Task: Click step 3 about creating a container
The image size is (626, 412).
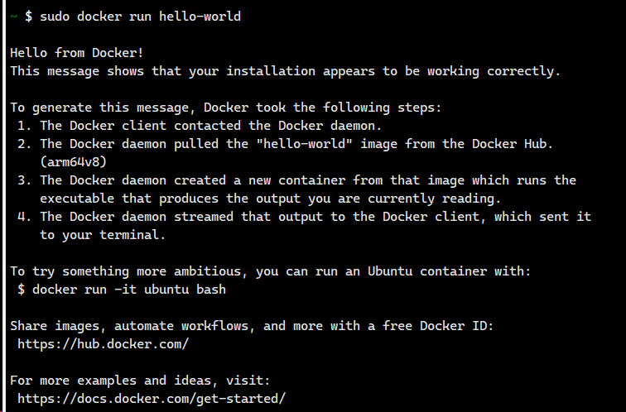Action: pyautogui.click(x=308, y=180)
